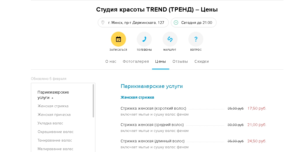
Task: Click the green clock icon
Action: [x=176, y=23]
